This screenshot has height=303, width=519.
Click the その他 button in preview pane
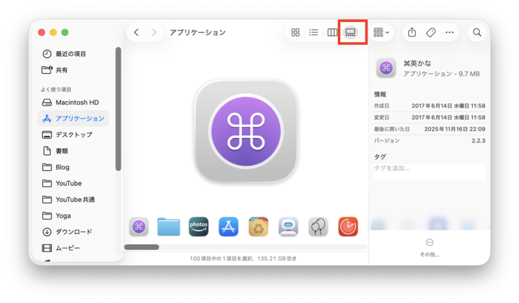coord(429,247)
